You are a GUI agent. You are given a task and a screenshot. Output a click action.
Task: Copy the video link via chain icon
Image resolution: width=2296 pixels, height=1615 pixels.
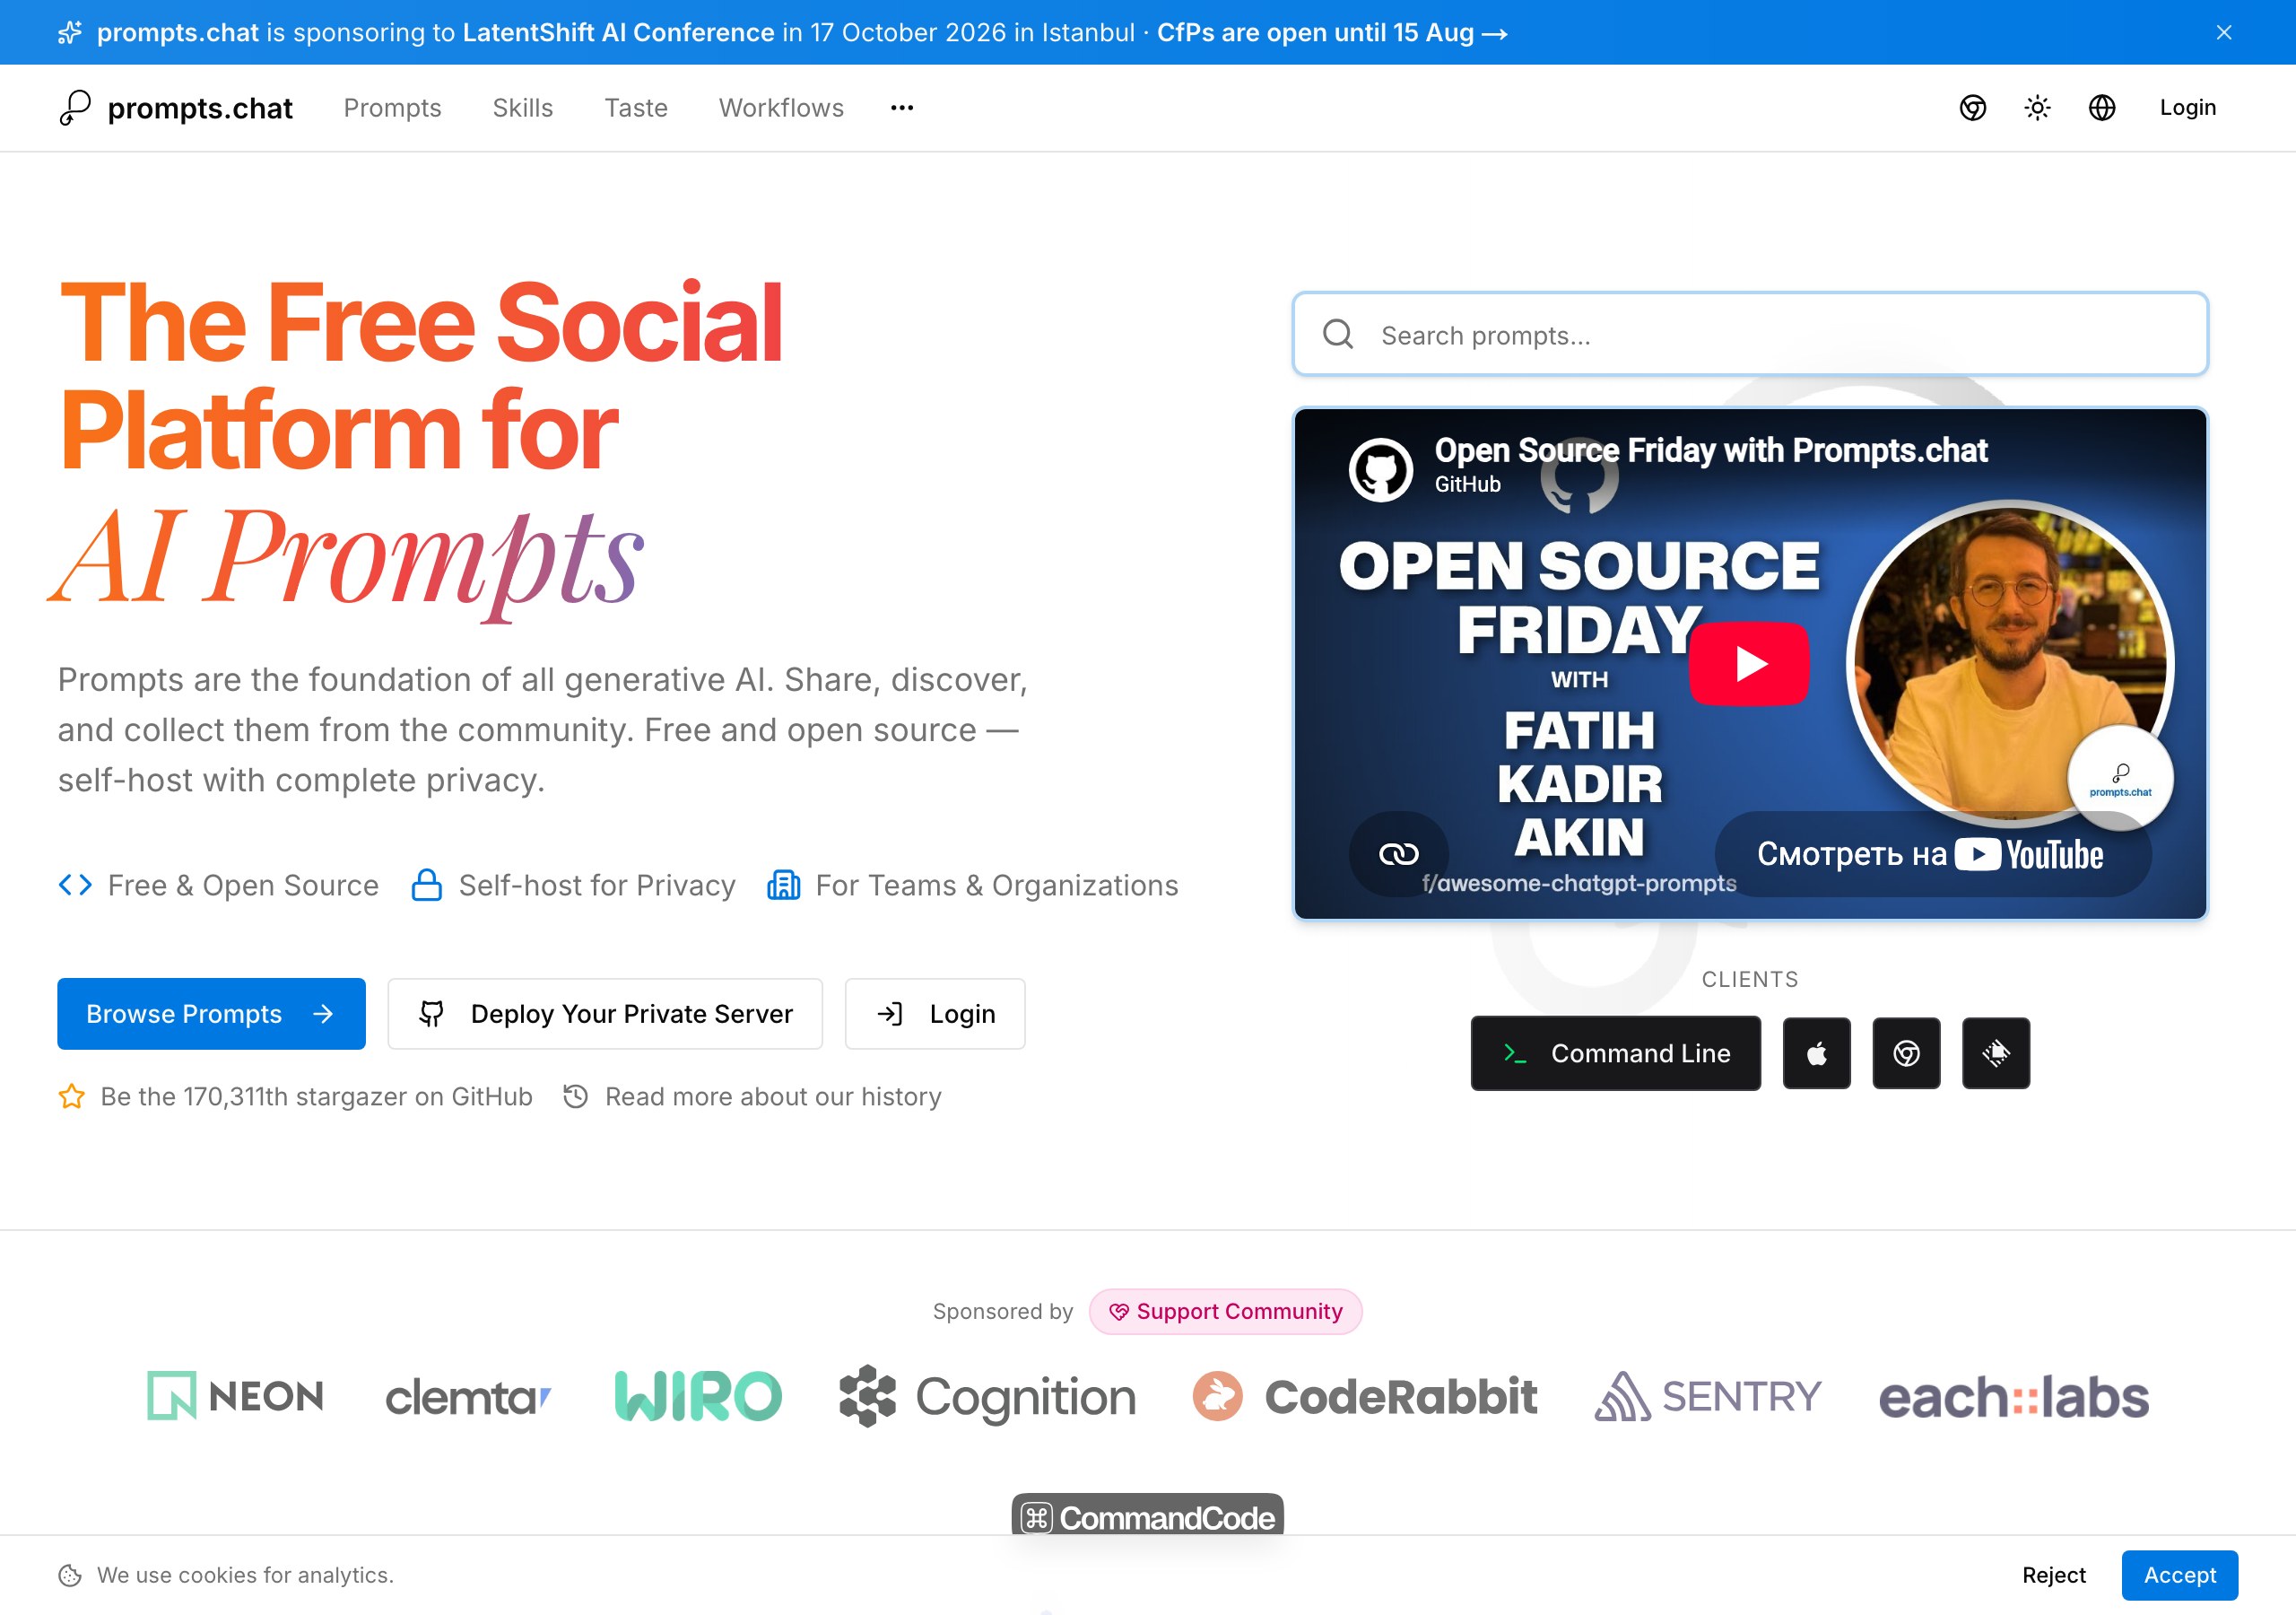pos(1398,853)
